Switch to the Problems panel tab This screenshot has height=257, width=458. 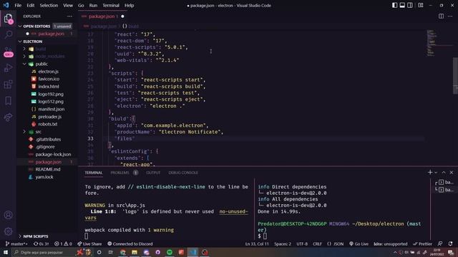[120, 173]
